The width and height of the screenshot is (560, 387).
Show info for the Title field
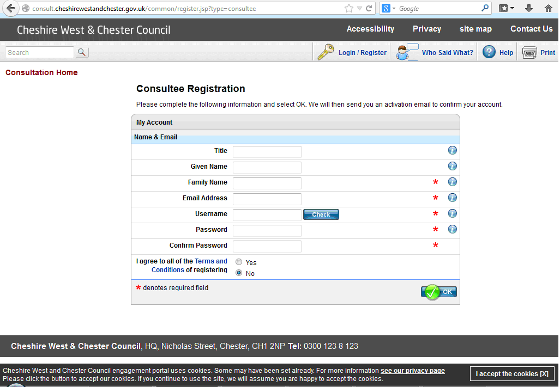(452, 150)
